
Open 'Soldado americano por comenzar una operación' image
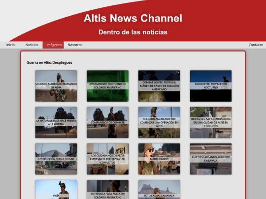click(x=159, y=122)
